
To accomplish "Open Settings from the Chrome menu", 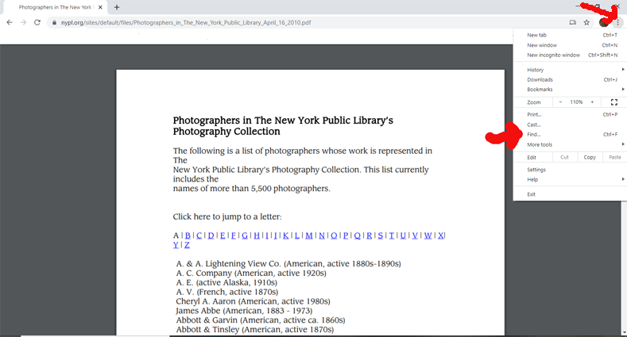I will 536,170.
